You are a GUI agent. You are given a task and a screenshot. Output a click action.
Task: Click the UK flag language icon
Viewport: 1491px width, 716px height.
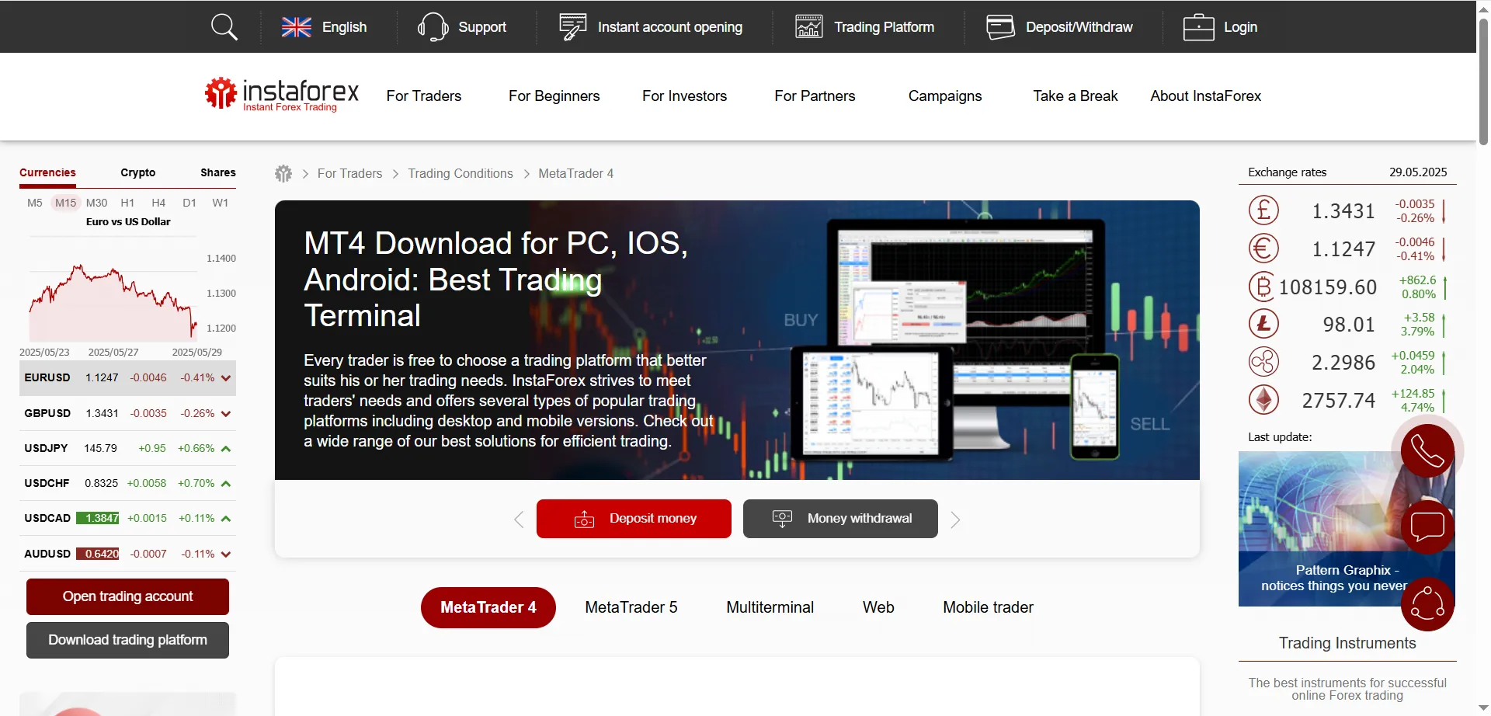(296, 27)
